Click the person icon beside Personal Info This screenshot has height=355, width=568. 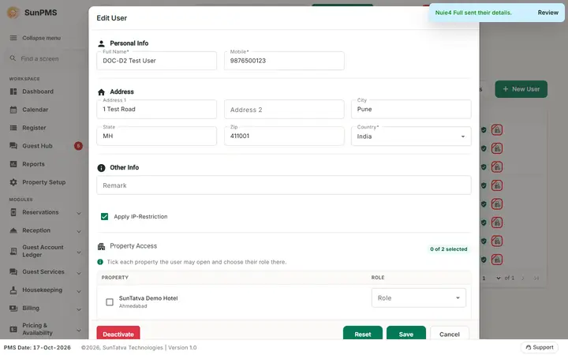(x=102, y=43)
